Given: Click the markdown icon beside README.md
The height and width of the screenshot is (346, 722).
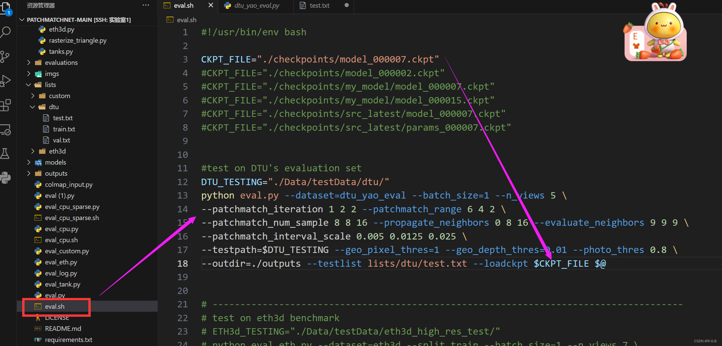Looking at the screenshot, I should (38, 329).
